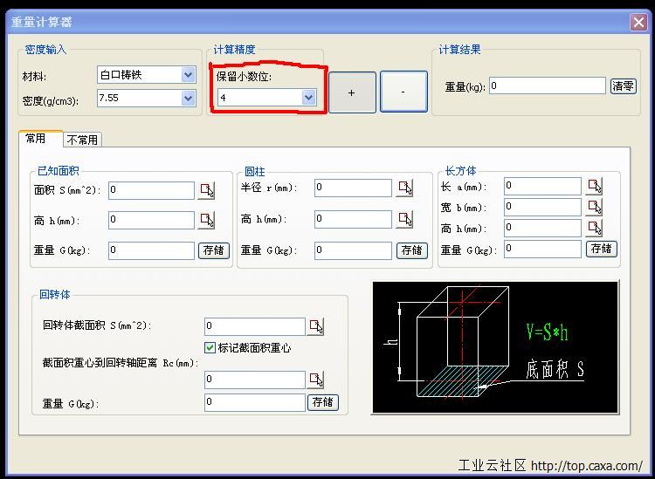Open the 材料 material dropdown
The image size is (655, 479).
pos(189,75)
